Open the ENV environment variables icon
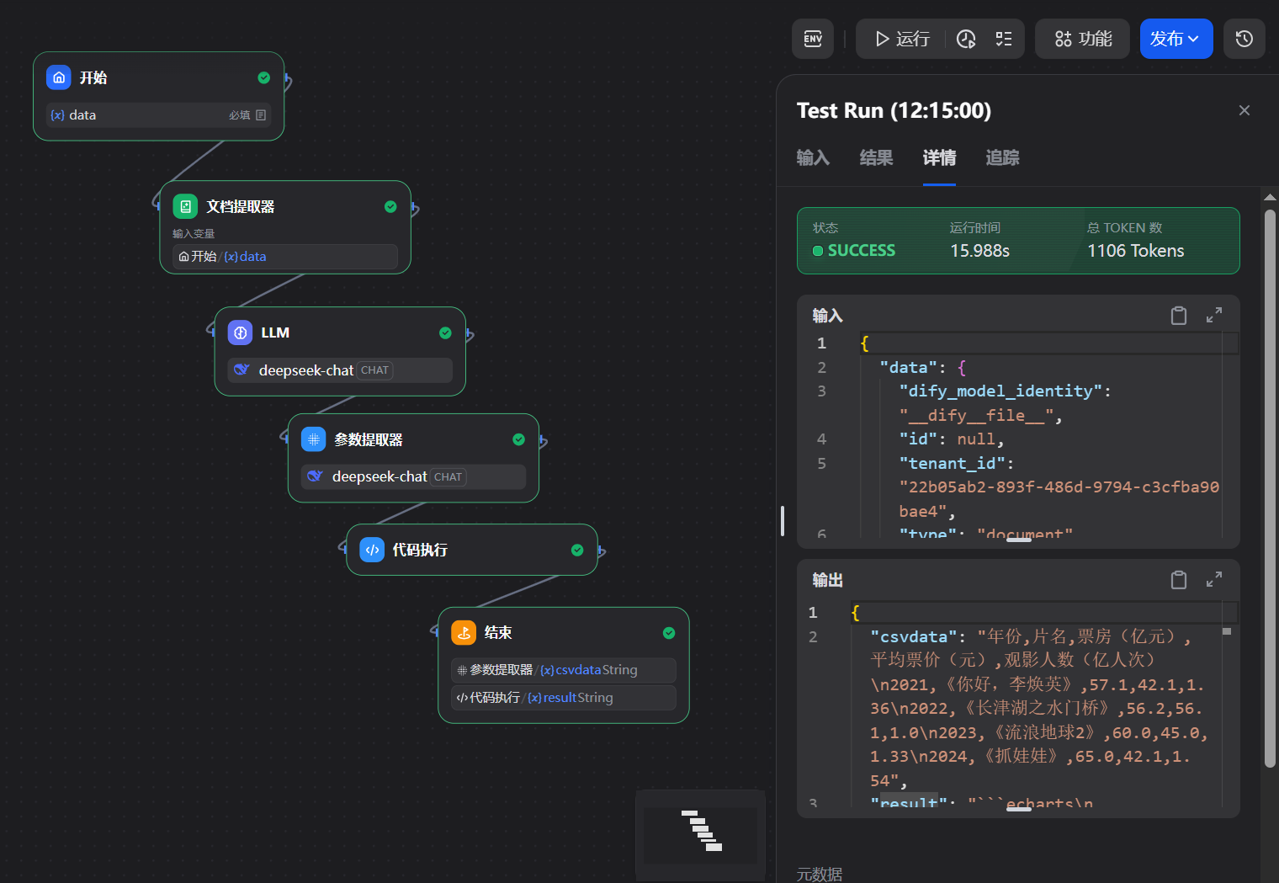Viewport: 1279px width, 883px height. 813,39
